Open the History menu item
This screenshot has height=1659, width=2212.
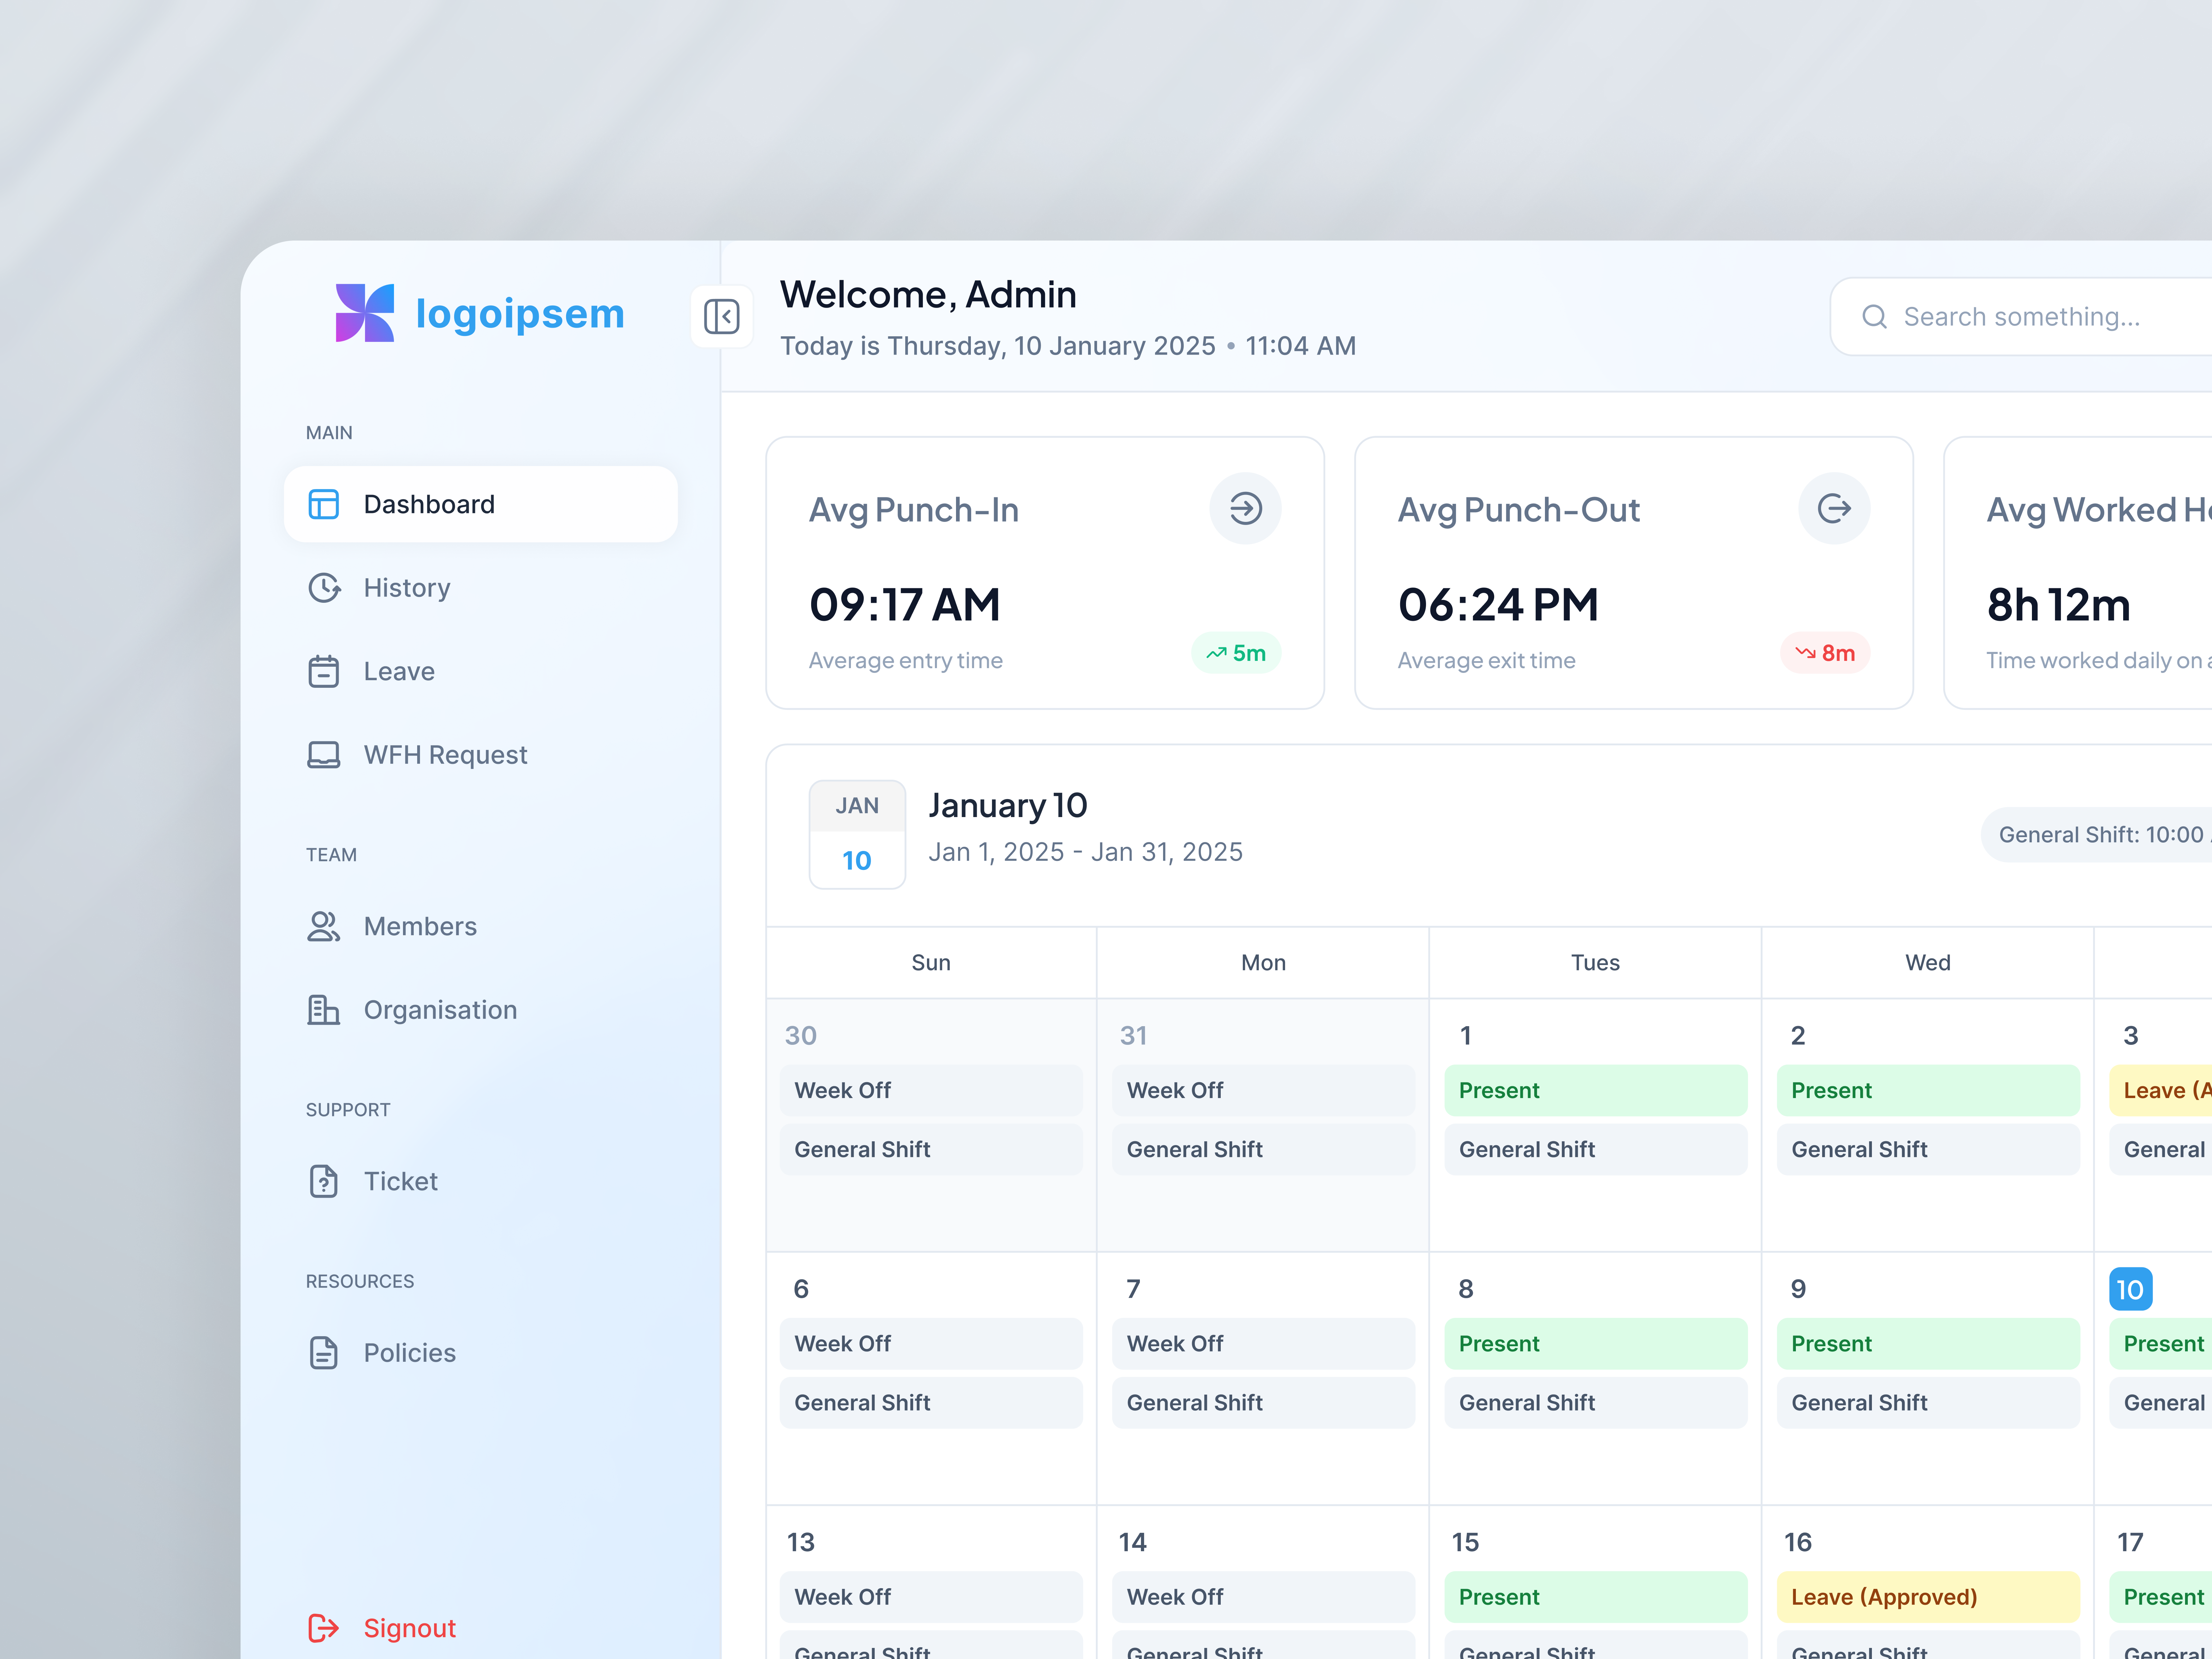point(481,588)
